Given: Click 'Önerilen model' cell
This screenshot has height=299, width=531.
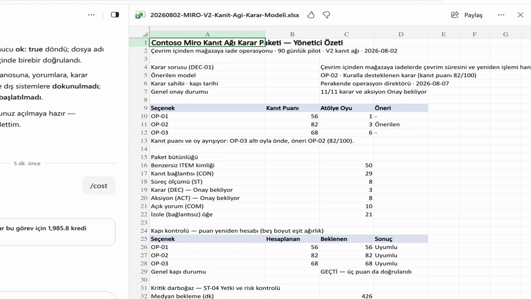Looking at the screenshot, I should [207, 75].
